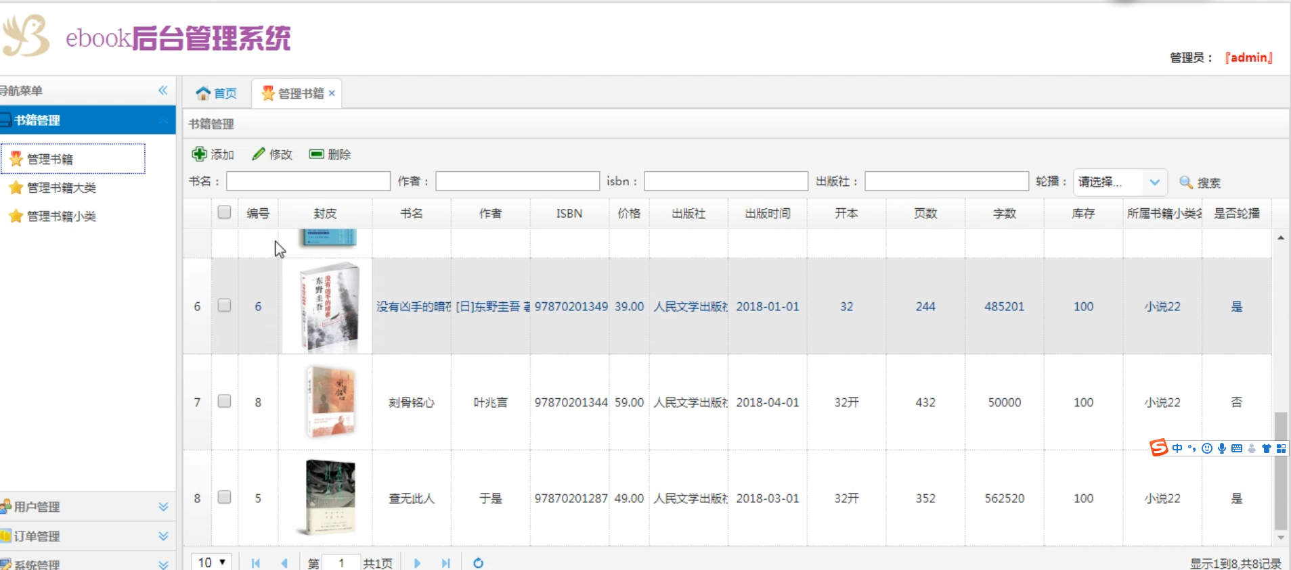Close the 管理书籍 tab
Viewport: 1291px width, 570px height.
click(x=332, y=93)
